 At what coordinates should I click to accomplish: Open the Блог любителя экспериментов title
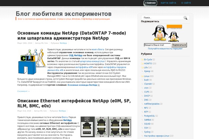pos(64,14)
